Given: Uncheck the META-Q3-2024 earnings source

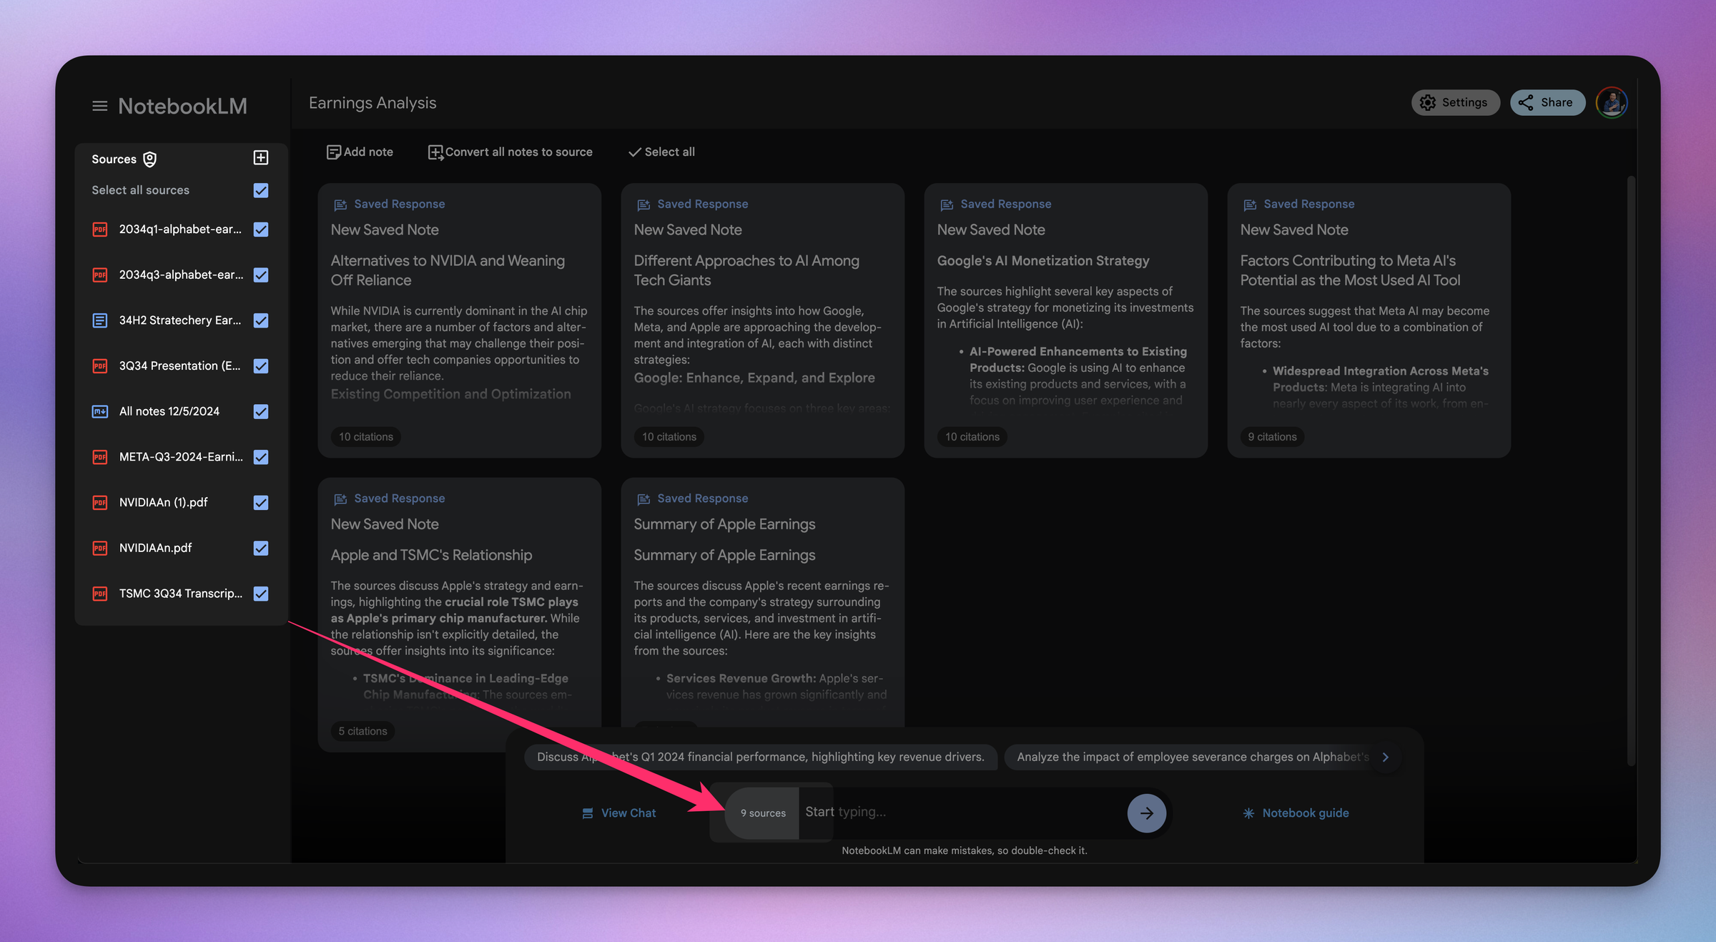Looking at the screenshot, I should (260, 457).
